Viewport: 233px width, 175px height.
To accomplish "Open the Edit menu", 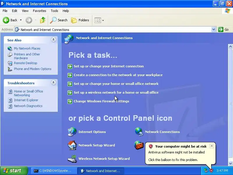I will [x=15, y=11].
